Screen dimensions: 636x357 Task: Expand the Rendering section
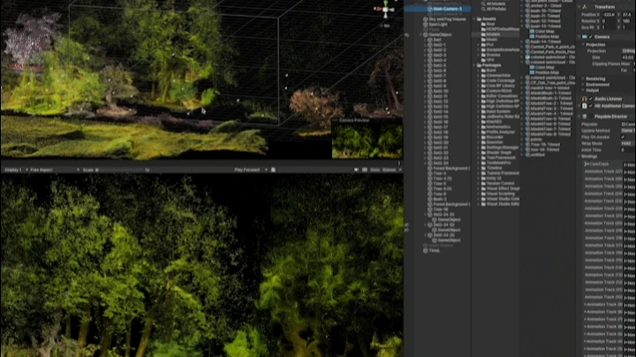(583, 79)
